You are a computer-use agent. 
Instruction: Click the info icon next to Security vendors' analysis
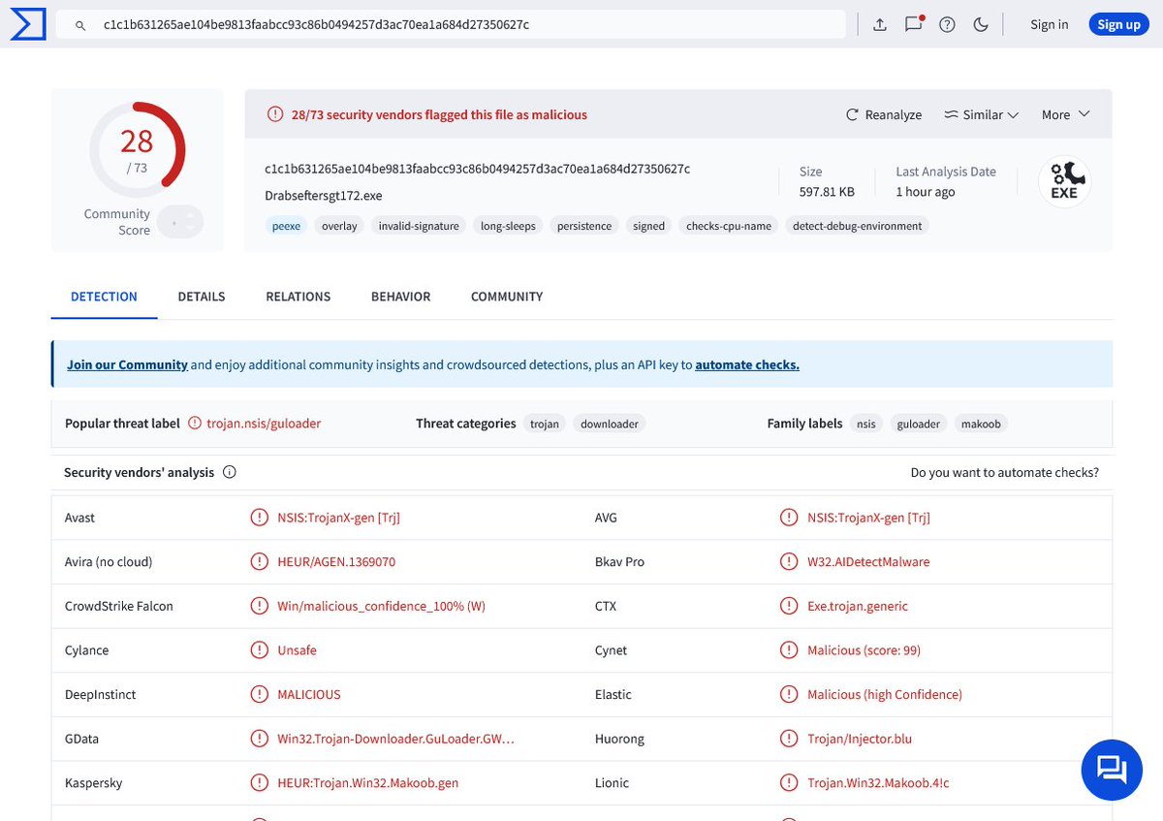point(229,472)
